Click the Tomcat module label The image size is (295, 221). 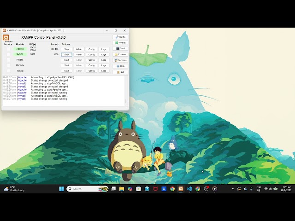(20, 71)
